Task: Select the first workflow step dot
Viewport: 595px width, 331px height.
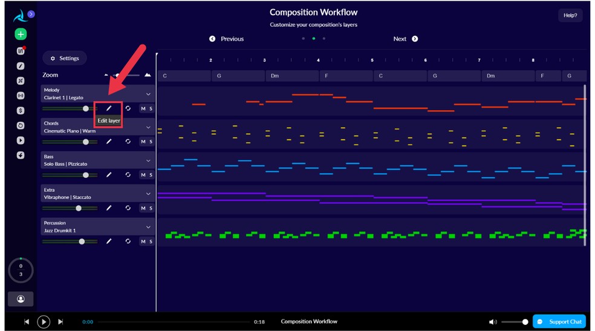Action: pyautogui.click(x=303, y=38)
